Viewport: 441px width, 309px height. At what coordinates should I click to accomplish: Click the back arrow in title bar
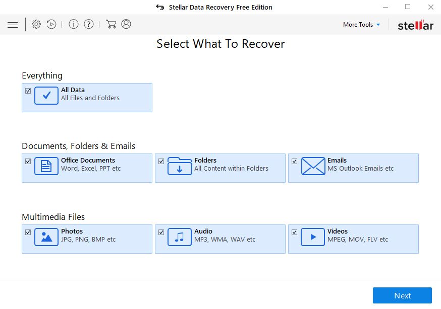(x=159, y=7)
